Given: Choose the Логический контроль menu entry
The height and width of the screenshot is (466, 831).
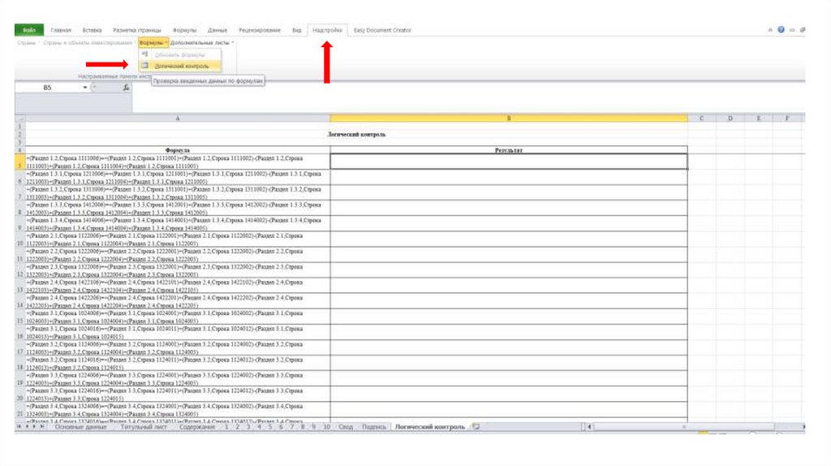Looking at the screenshot, I should click(x=180, y=67).
